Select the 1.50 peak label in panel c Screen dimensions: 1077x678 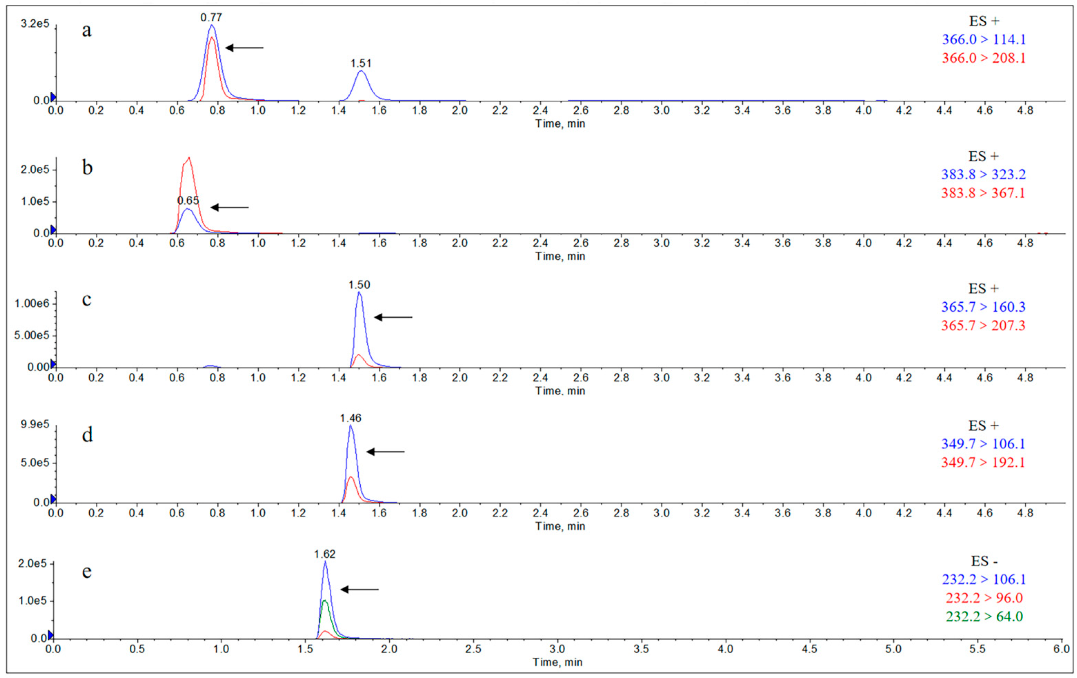360,285
